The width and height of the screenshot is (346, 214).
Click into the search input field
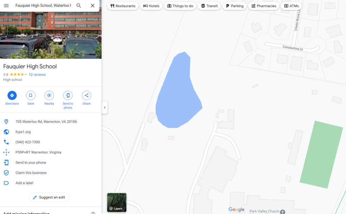43,5
